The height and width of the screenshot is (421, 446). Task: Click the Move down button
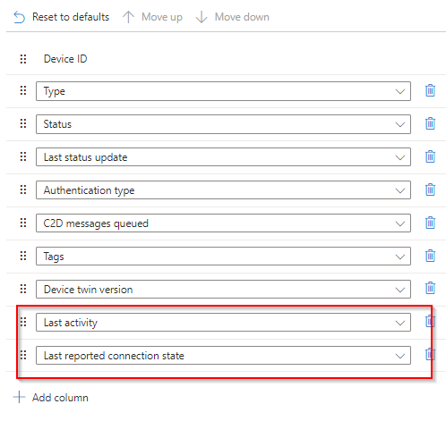pyautogui.click(x=232, y=17)
